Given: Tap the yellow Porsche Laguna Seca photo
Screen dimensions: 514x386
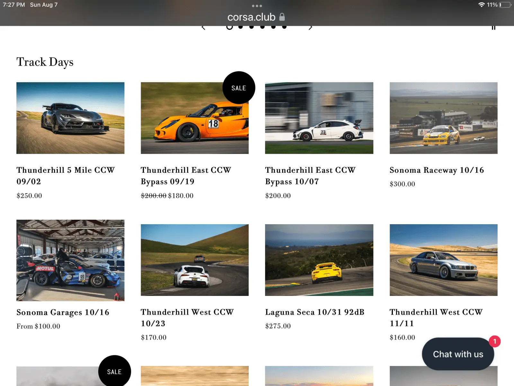Looking at the screenshot, I should [319, 260].
